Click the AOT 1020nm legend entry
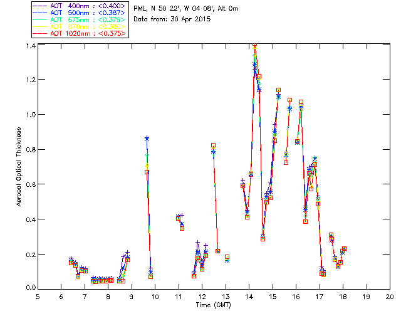This screenshot has width=401, height=321. 80,33
